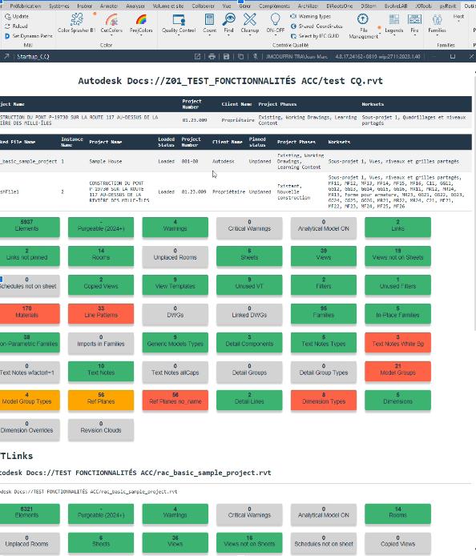
Task: Open the File Management tool
Action: [x=363, y=26]
